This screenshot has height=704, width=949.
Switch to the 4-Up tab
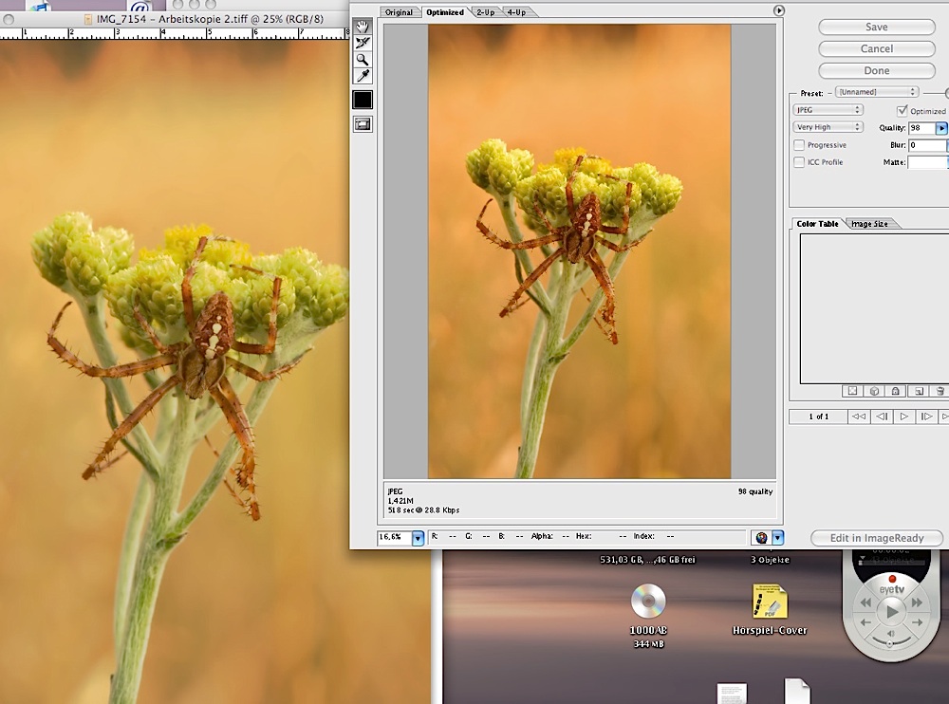tap(516, 12)
